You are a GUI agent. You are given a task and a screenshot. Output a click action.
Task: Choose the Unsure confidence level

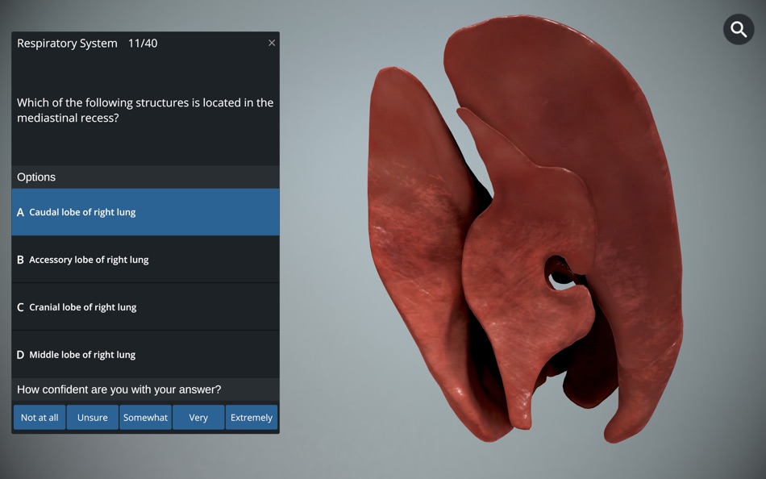pyautogui.click(x=92, y=417)
